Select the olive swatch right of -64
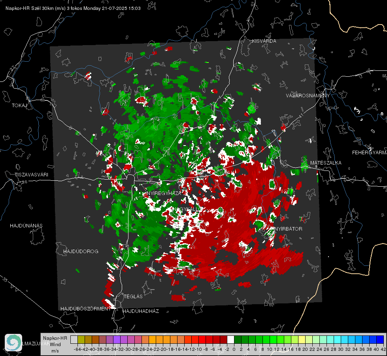 81,339
